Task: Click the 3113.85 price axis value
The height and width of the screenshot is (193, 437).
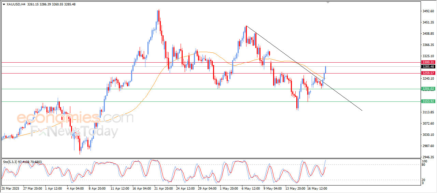Action: point(429,112)
